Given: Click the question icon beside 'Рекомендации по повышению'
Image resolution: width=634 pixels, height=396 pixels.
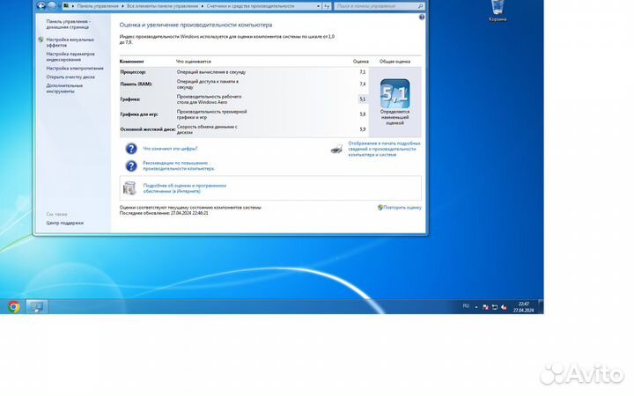Looking at the screenshot, I should pos(131,165).
